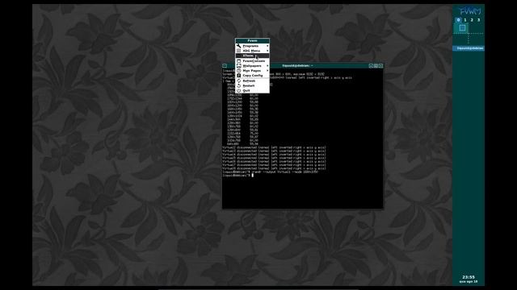Click the terminal command prompt line
Viewport: 517px width, 290px height.
(x=238, y=176)
